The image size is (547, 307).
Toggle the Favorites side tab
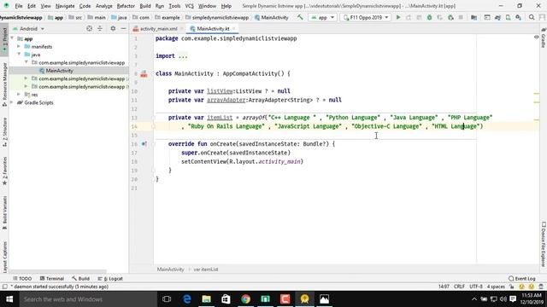[4, 171]
